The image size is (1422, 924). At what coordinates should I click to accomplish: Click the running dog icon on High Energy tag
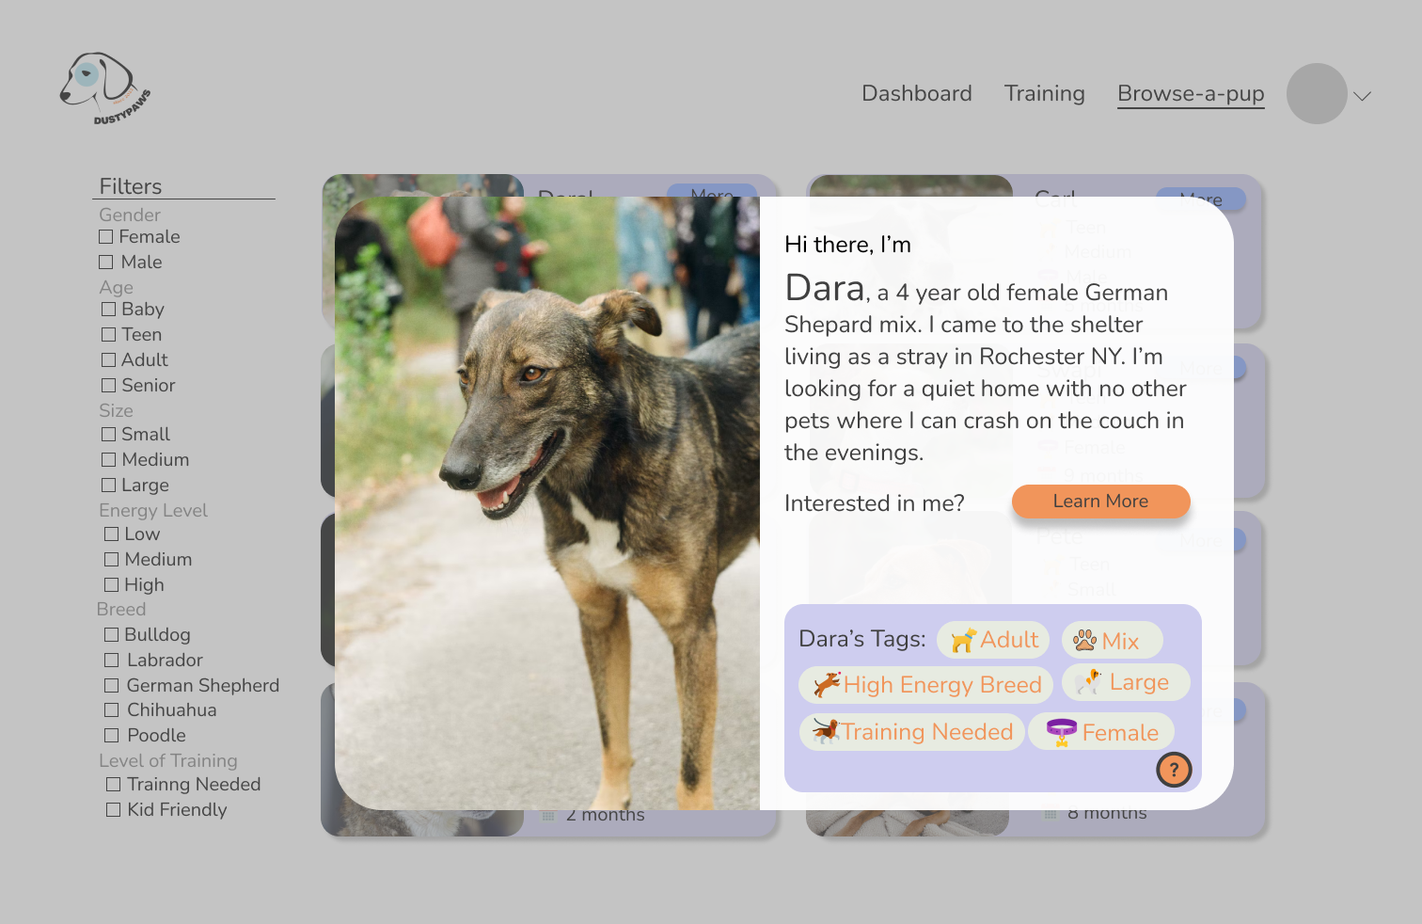point(827,684)
